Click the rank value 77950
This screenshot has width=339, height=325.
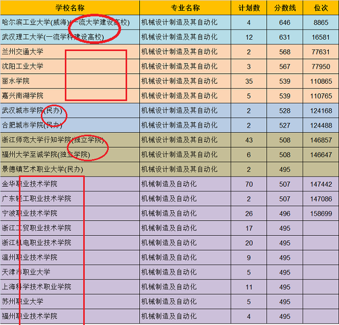point(321,67)
